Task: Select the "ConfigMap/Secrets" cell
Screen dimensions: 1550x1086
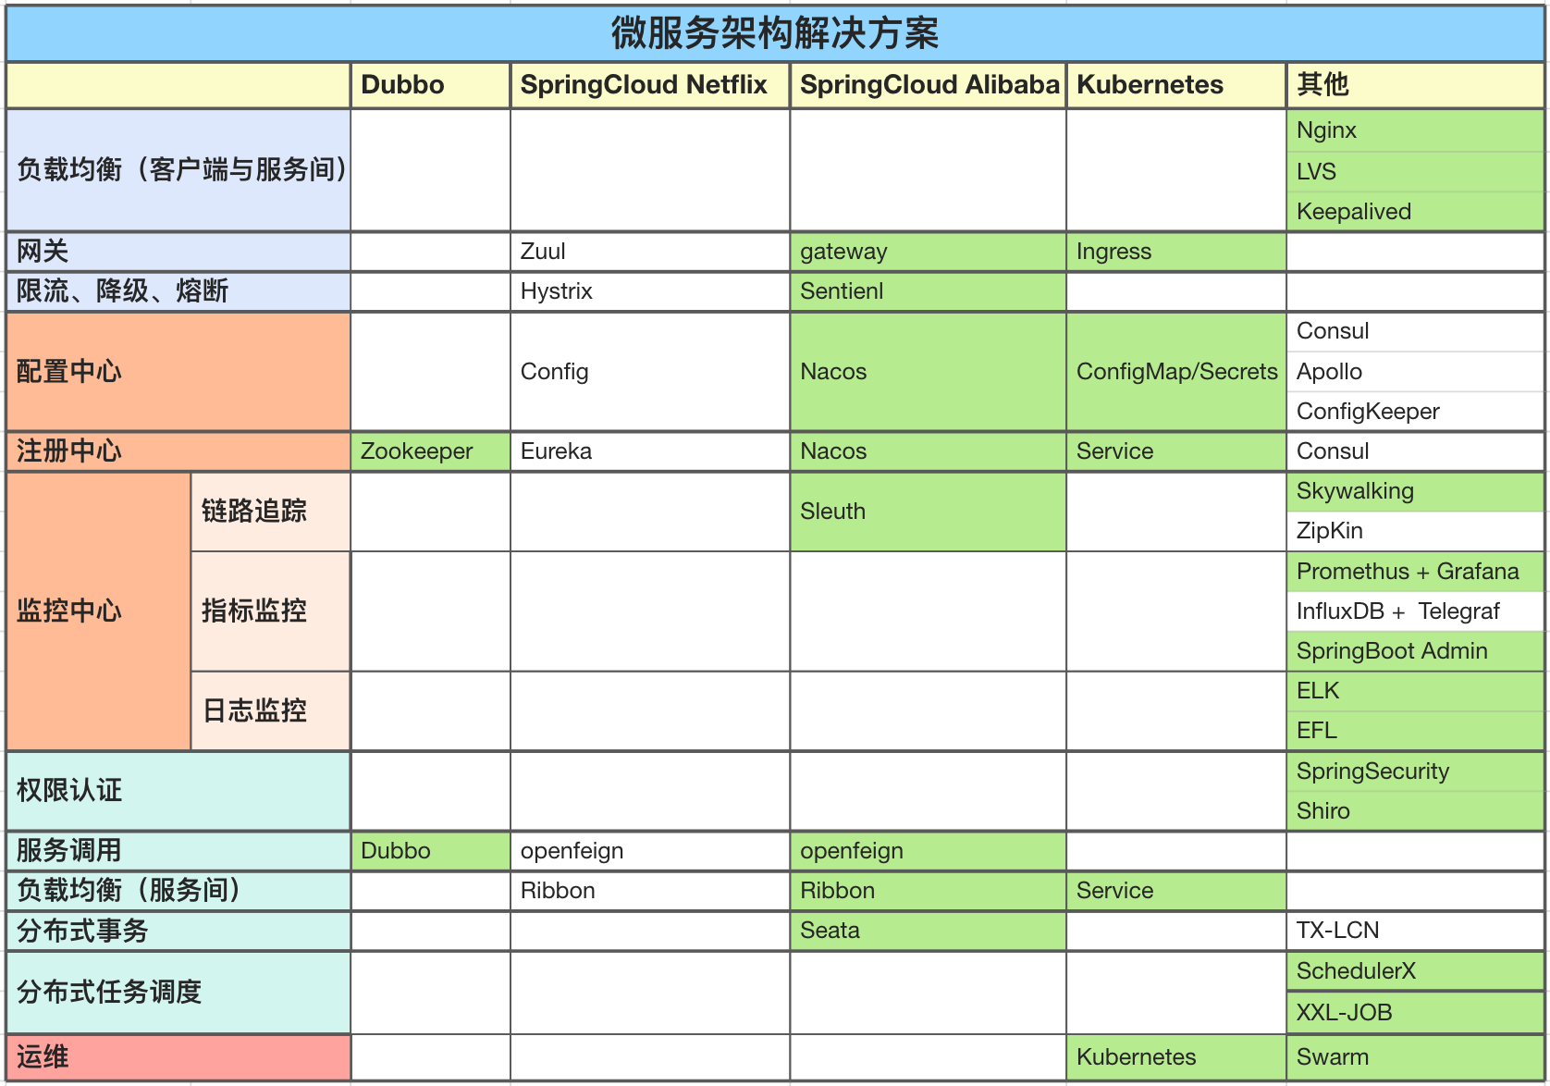Action: [1176, 372]
